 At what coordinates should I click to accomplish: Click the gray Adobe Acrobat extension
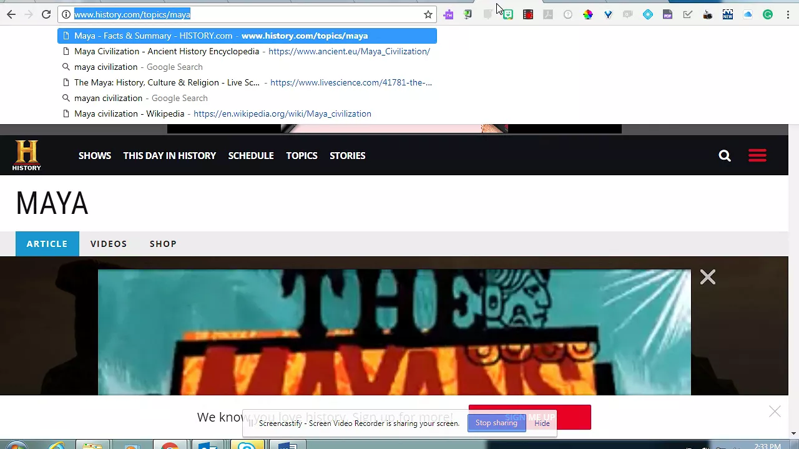click(548, 14)
